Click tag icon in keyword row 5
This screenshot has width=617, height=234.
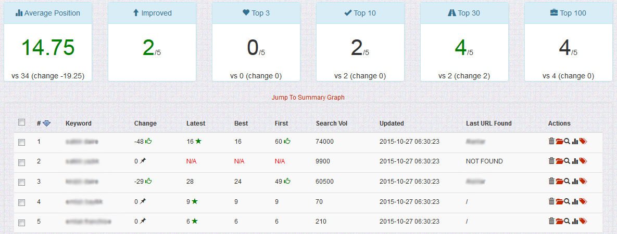(x=583, y=222)
